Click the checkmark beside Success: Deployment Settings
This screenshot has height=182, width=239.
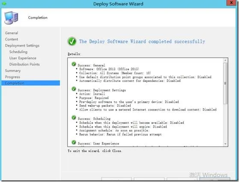74,89
